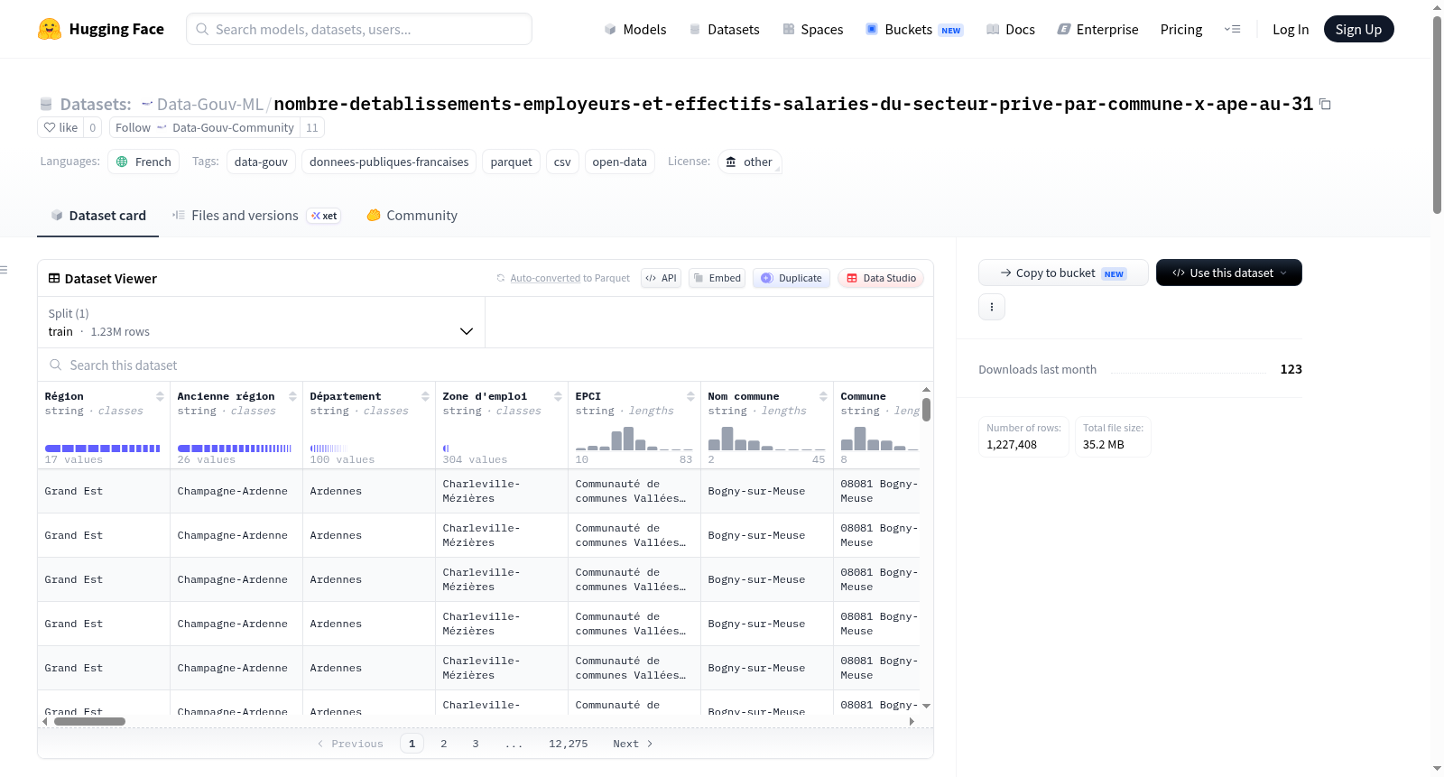1444x777 pixels.
Task: Expand the Use this dataset dropdown
Action: coord(1229,273)
